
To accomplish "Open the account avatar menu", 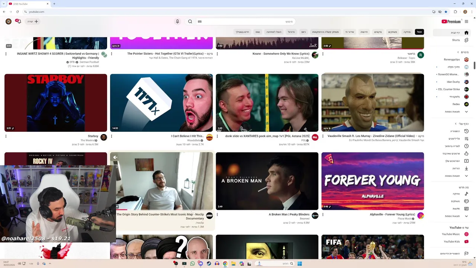I will (x=8, y=22).
